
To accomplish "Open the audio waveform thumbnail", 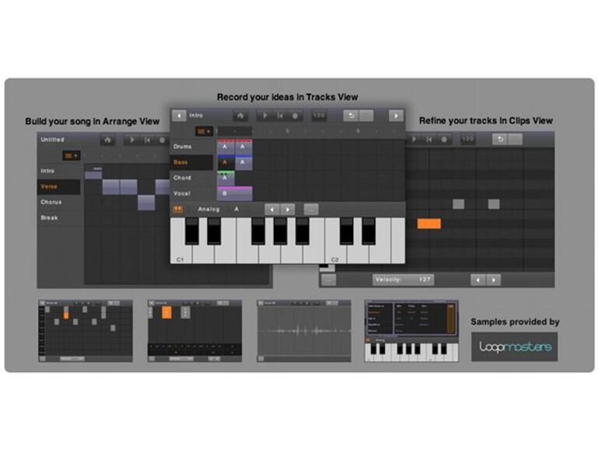I will pos(304,331).
